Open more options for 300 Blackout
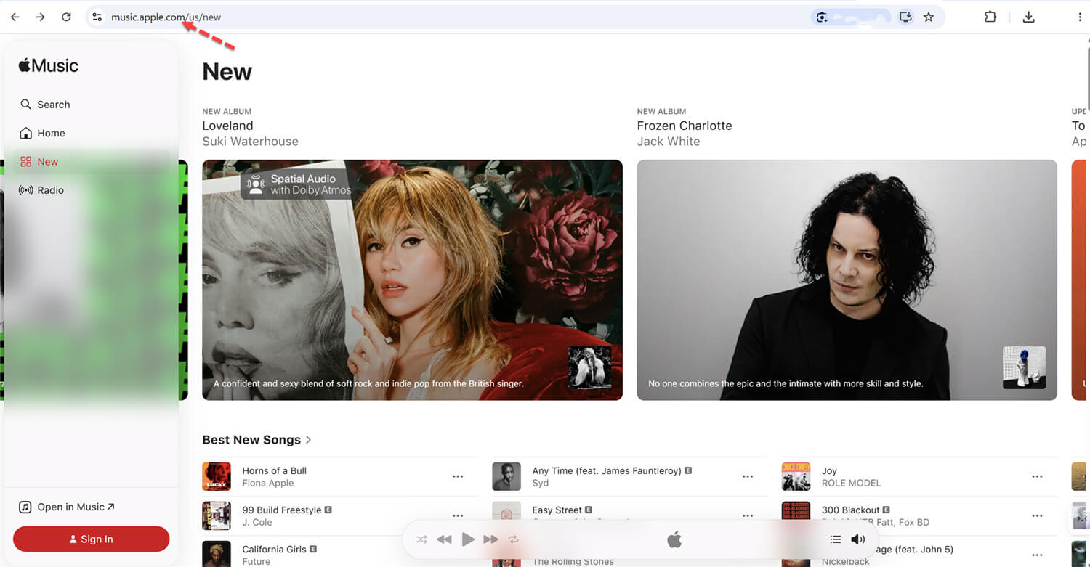 tap(1037, 515)
